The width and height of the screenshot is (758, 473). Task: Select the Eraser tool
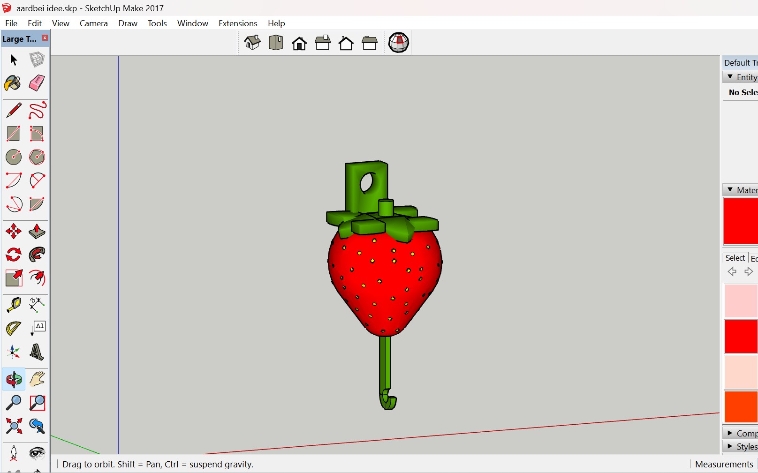37,83
